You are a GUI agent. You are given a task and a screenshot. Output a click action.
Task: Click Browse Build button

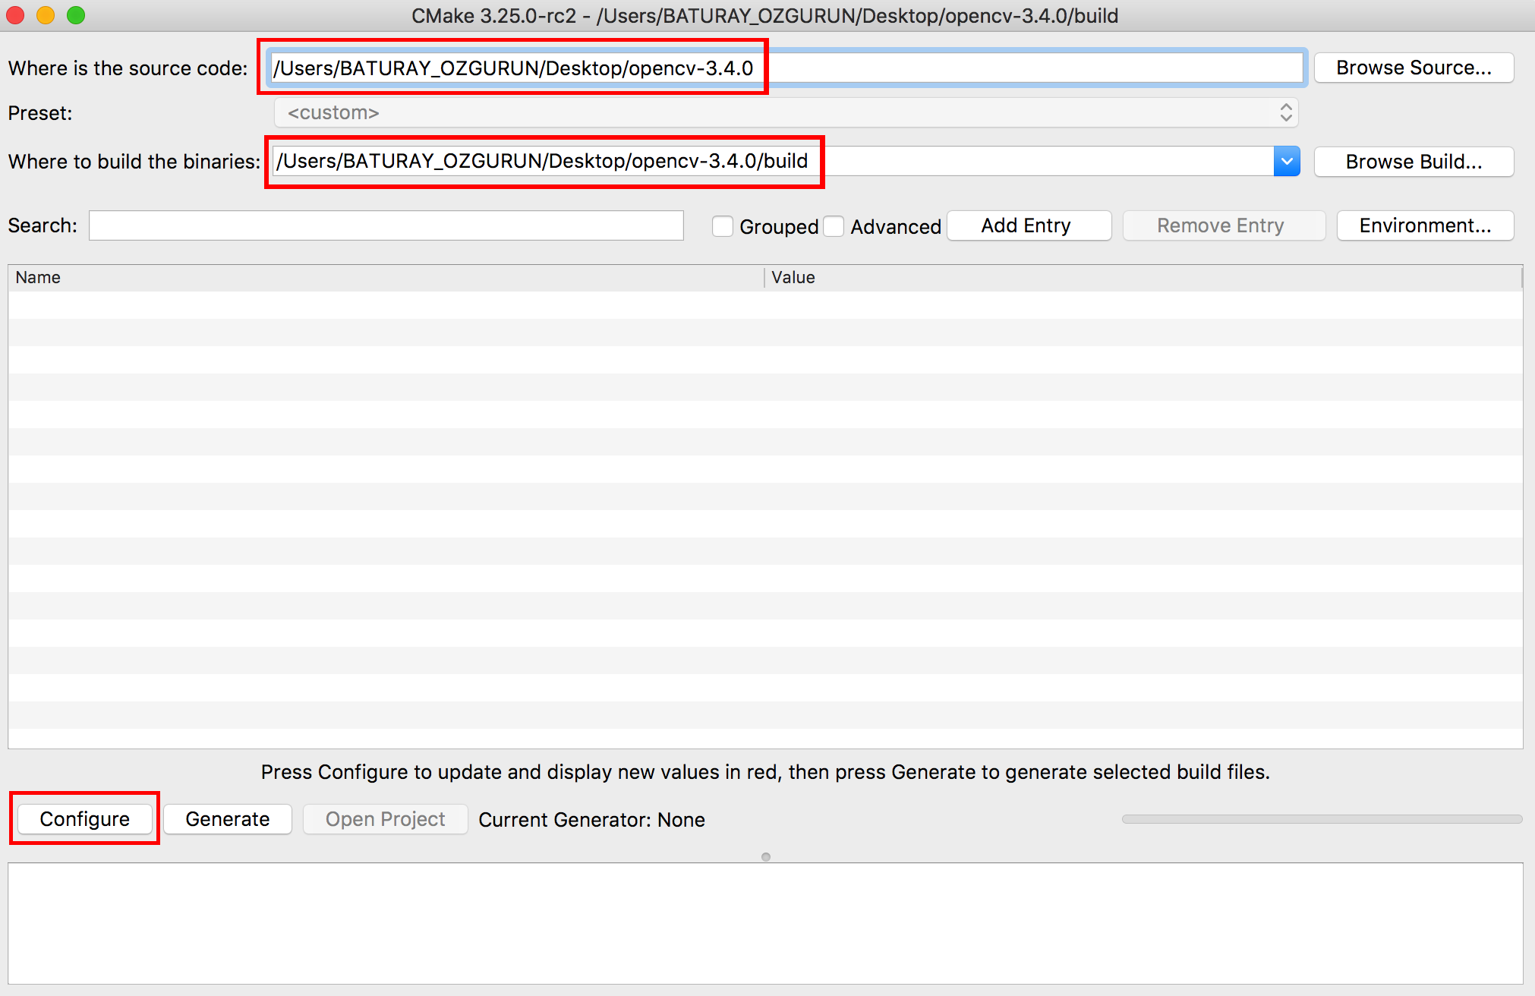1414,162
